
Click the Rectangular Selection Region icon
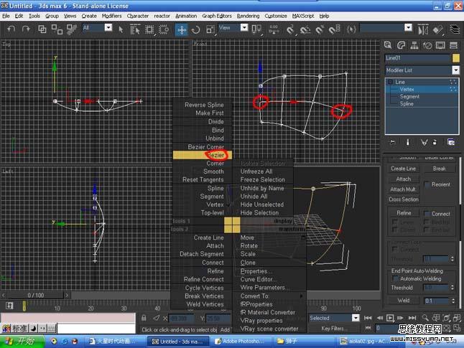(149, 29)
